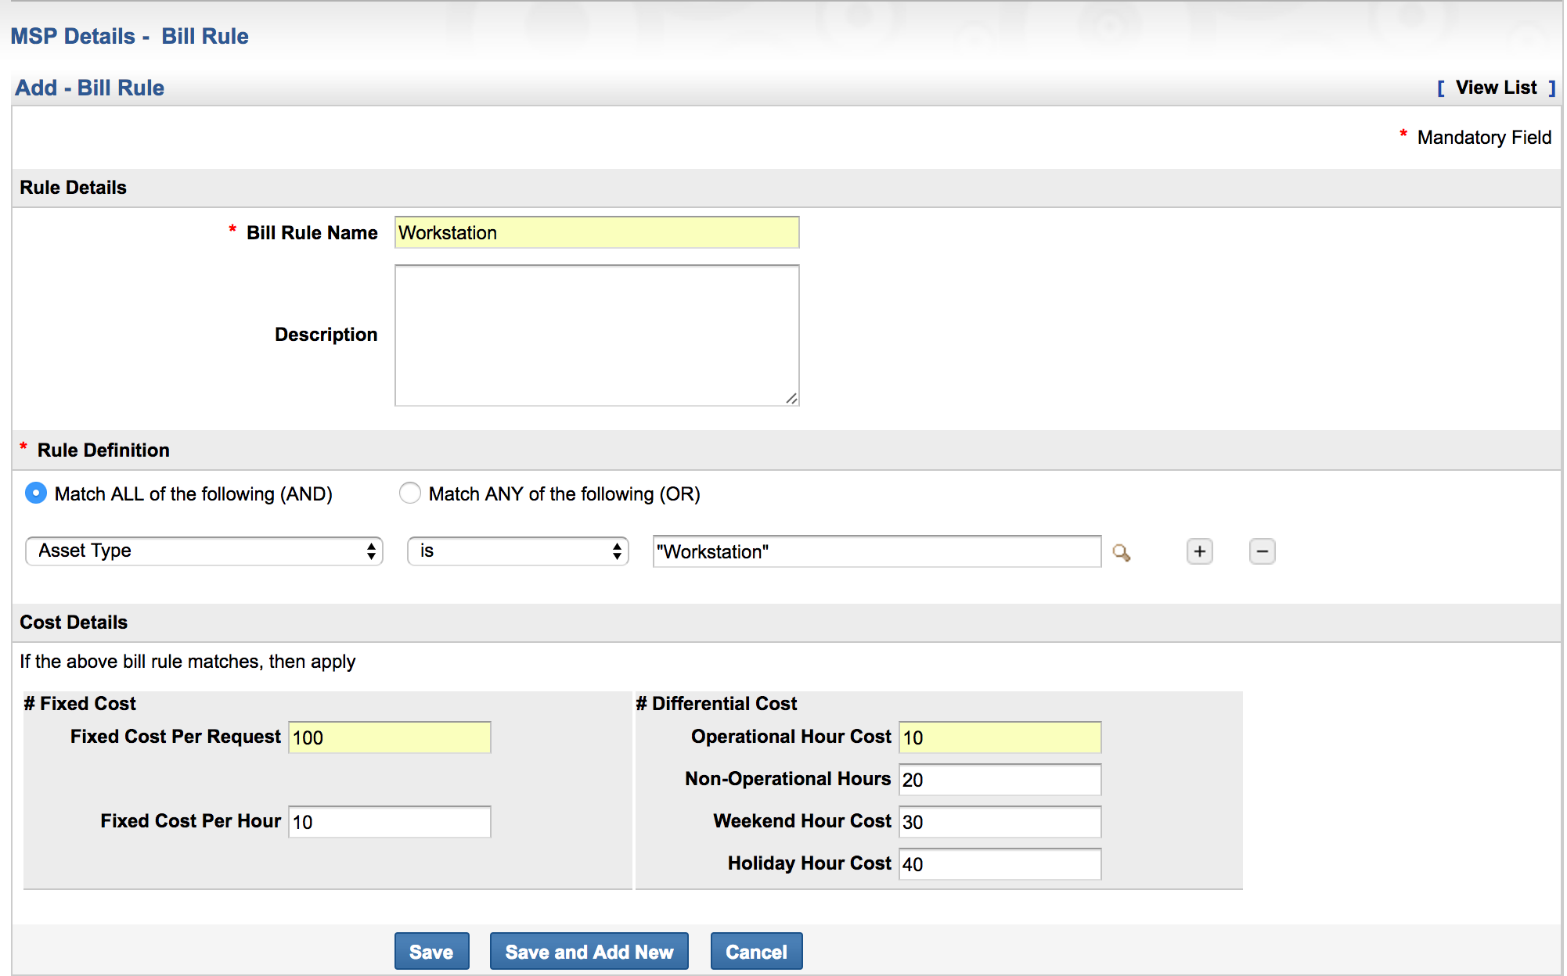The image size is (1567, 976).
Task: Open the Asset Type criteria dropdown
Action: (204, 551)
